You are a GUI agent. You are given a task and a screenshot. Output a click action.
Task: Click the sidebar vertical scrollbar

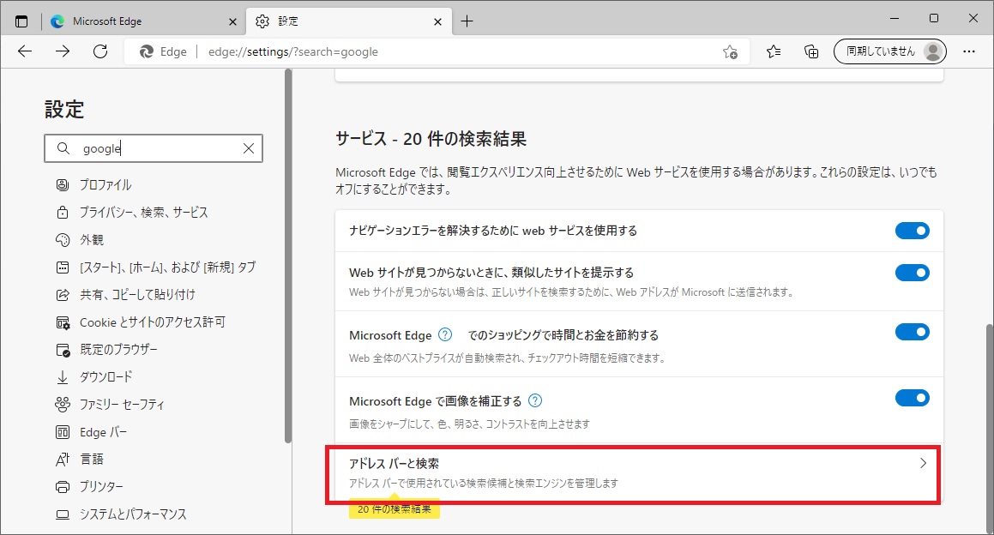coord(288,256)
